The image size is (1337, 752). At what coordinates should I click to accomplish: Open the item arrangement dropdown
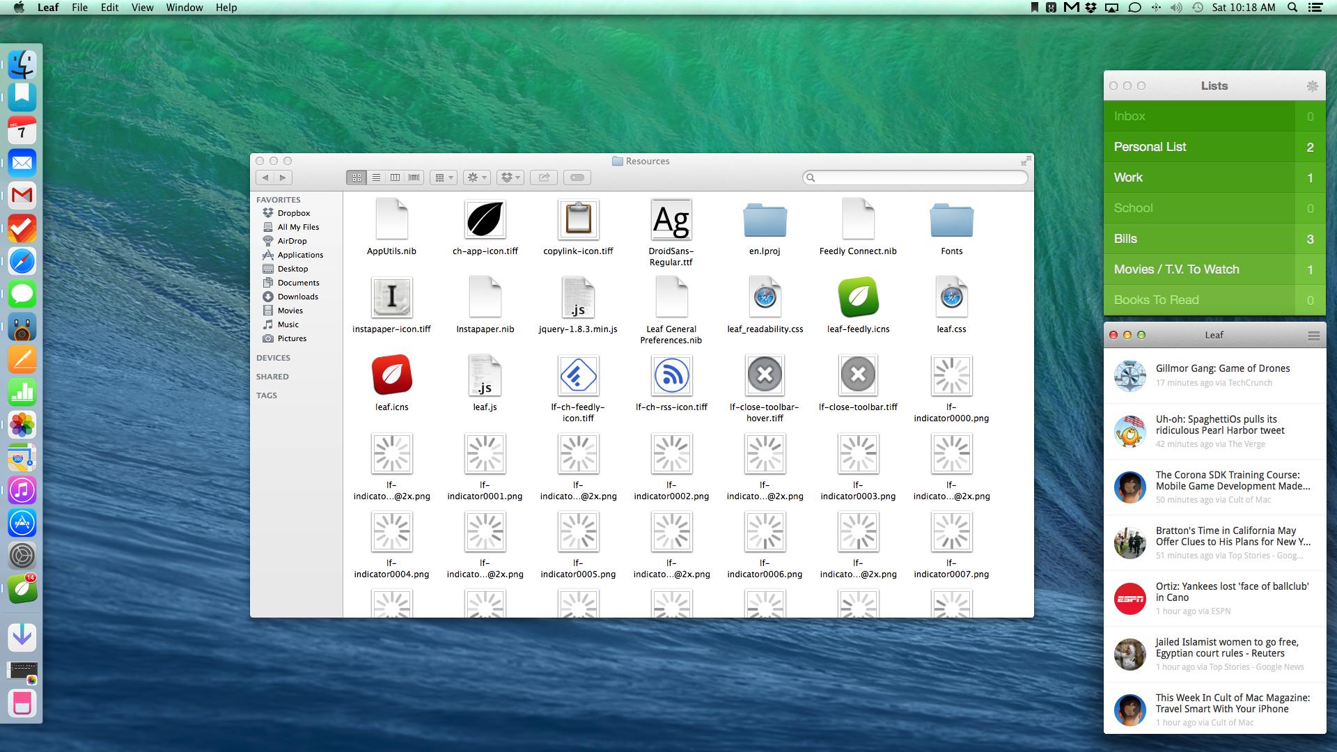[x=443, y=178]
